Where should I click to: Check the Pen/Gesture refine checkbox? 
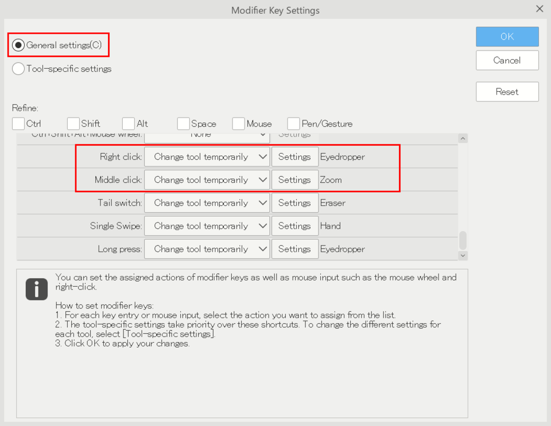pos(293,123)
